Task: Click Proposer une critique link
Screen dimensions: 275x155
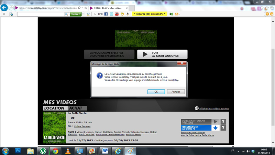Action: pos(193,132)
